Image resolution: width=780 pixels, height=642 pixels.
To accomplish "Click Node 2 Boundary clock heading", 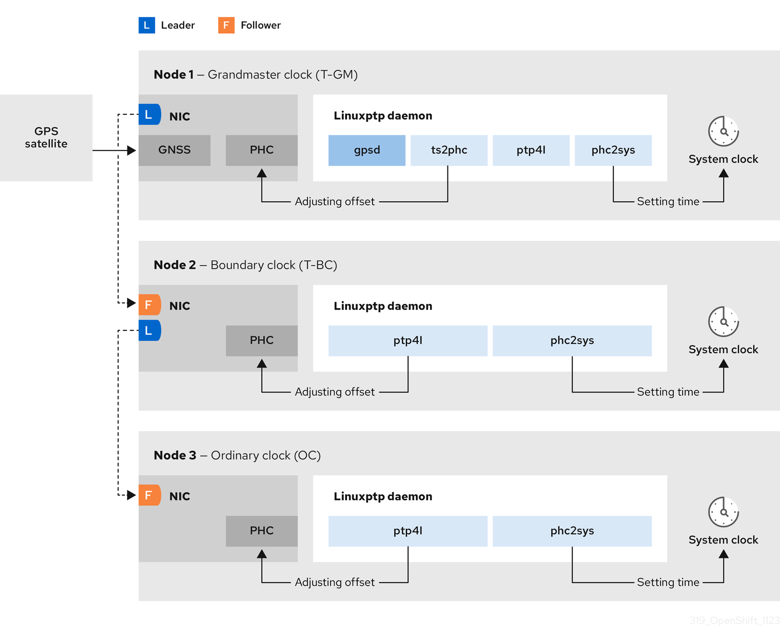I will coord(245,265).
